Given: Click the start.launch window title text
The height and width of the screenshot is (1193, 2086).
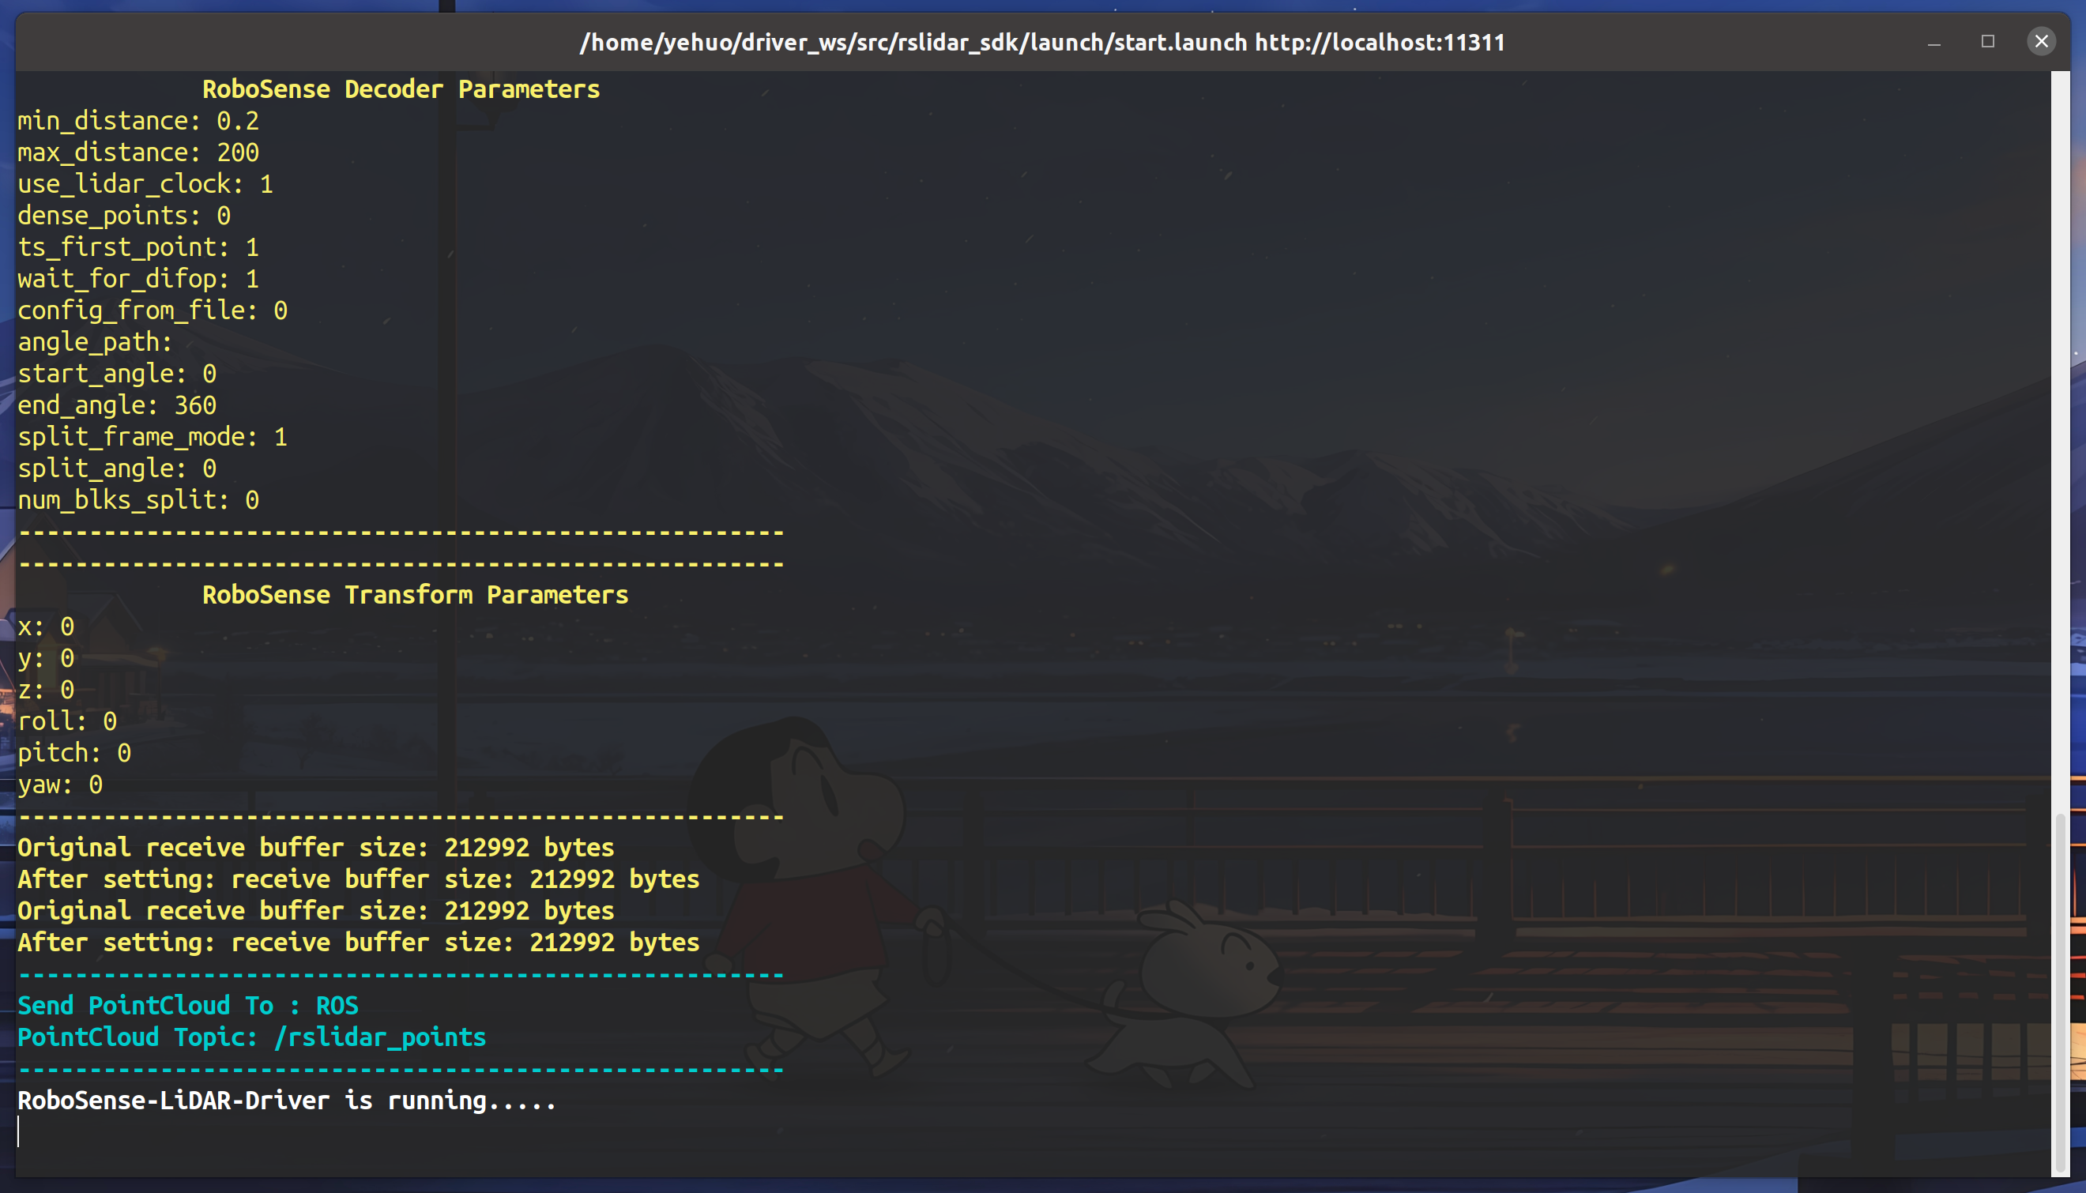Looking at the screenshot, I should pos(1041,42).
